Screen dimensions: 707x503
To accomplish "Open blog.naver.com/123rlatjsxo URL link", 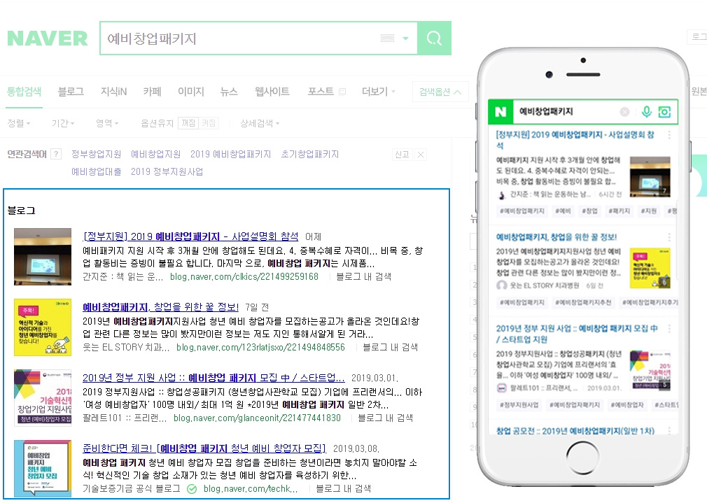I will tap(260, 348).
